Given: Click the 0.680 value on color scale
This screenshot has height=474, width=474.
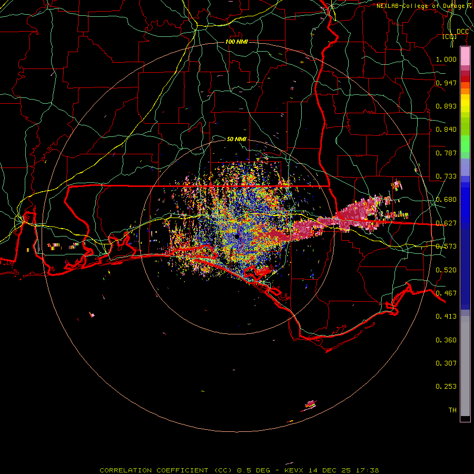Looking at the screenshot, I should coord(446,200).
